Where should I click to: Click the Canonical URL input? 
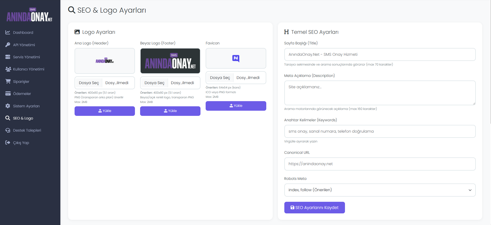(x=380, y=164)
